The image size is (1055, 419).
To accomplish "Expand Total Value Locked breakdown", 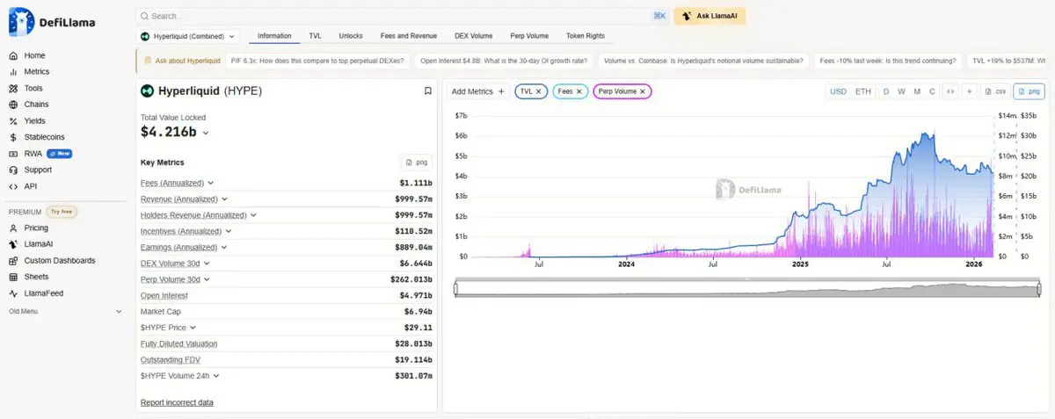I will tap(206, 133).
